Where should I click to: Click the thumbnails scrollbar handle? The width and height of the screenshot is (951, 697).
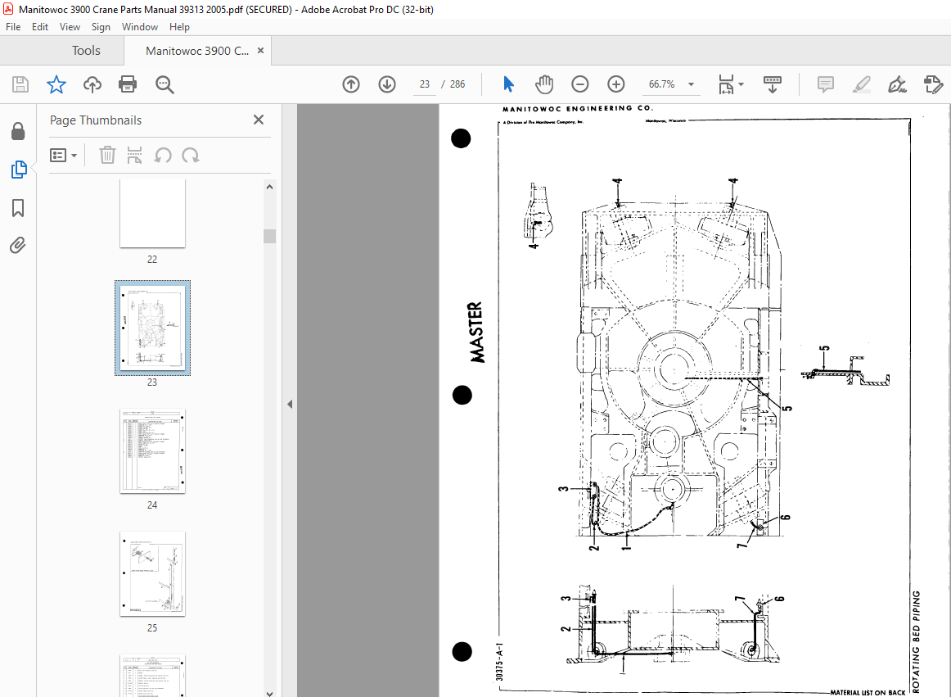coord(270,236)
